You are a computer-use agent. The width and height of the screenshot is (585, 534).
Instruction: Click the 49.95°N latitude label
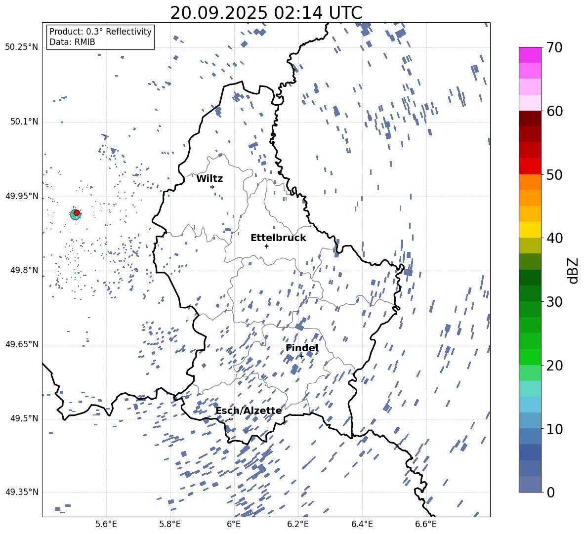tap(22, 196)
